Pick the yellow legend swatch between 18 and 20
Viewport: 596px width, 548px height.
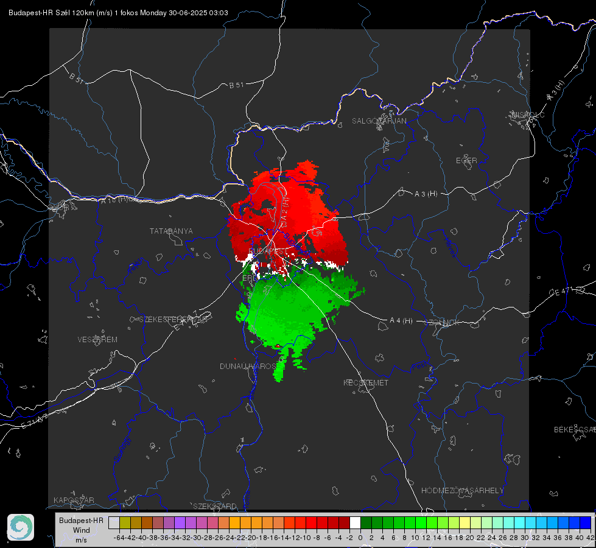tap(465, 522)
